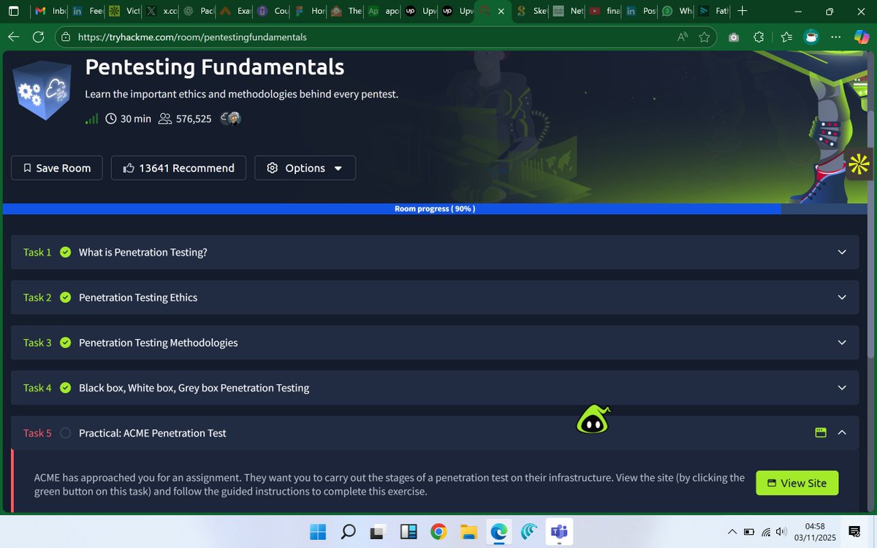
Task: Click the Room progress 90% bar
Action: click(x=435, y=209)
